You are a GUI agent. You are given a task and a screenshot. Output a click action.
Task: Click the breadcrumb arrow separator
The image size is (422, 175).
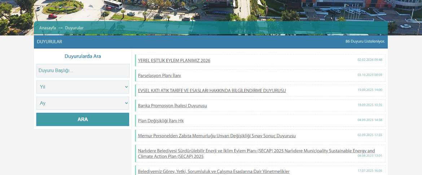coord(61,28)
